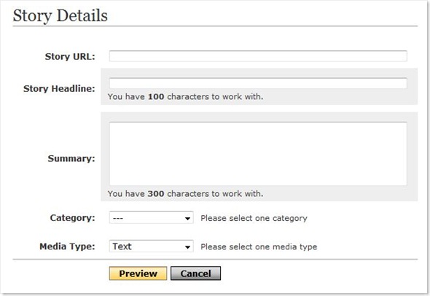This screenshot has height=296, width=430.
Task: Click the Summary label
Action: click(x=71, y=158)
